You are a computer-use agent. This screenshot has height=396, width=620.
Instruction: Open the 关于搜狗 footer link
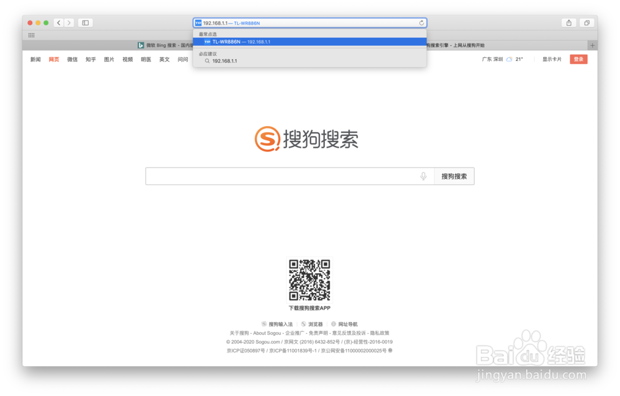239,333
